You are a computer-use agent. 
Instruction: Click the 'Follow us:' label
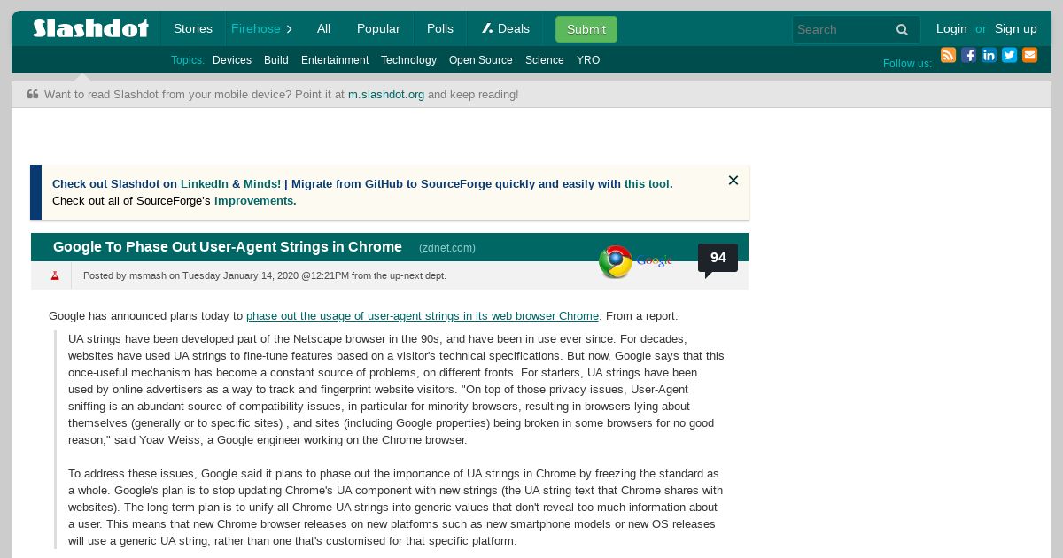[907, 64]
